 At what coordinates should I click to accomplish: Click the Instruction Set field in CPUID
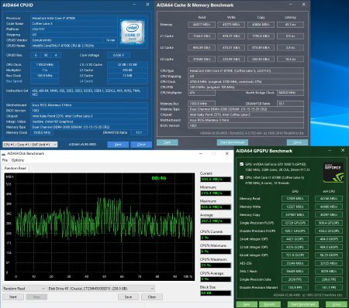pos(89,93)
